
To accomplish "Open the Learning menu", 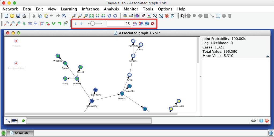I will coord(69,9).
